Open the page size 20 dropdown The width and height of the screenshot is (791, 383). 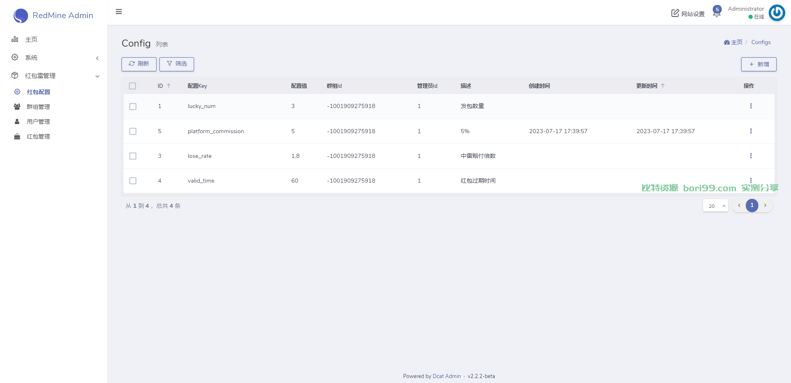716,206
